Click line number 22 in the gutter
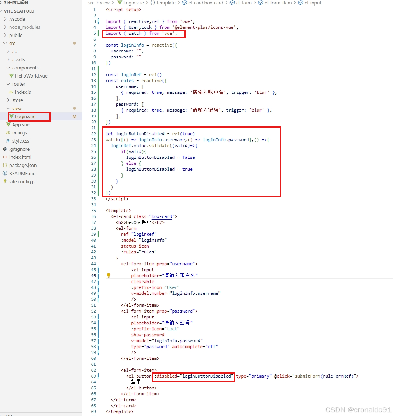The width and height of the screenshot is (393, 416). [93, 134]
